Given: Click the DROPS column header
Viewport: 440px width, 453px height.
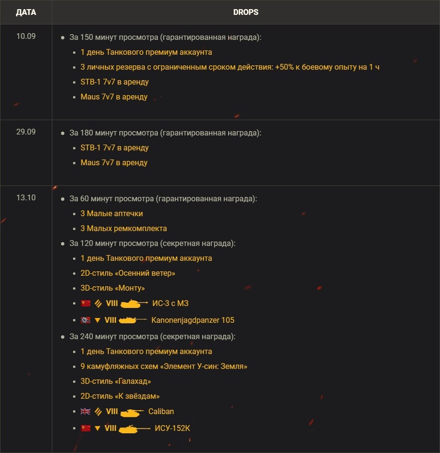Looking at the screenshot, I should point(245,12).
